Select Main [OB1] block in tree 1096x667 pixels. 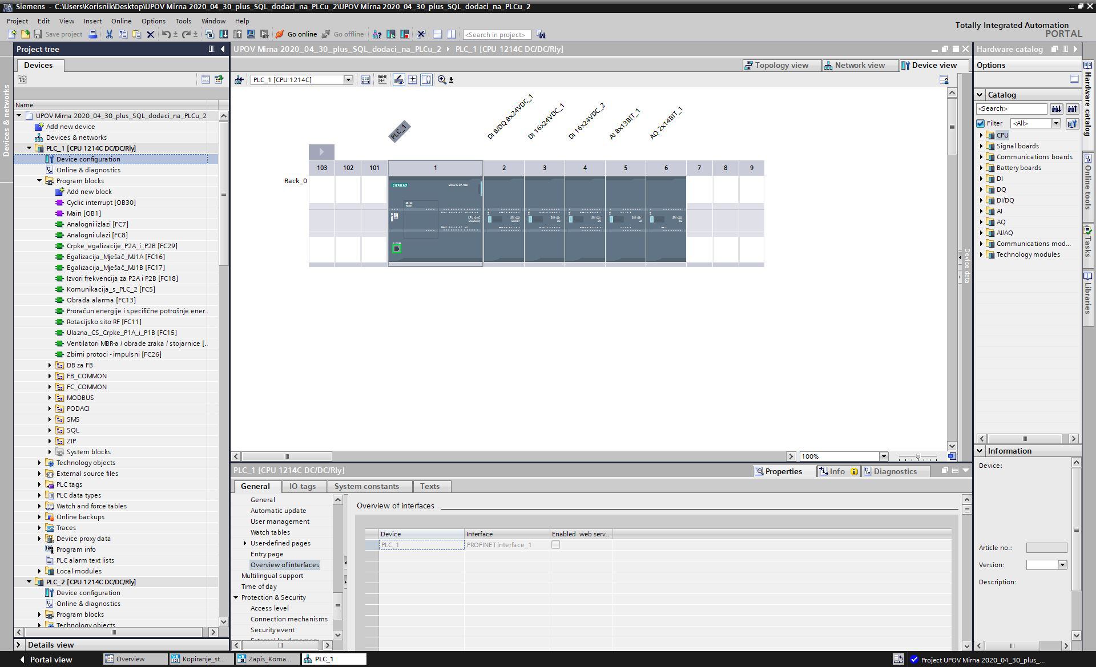click(x=83, y=213)
